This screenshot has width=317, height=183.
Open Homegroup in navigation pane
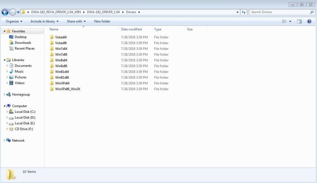[x=21, y=94]
